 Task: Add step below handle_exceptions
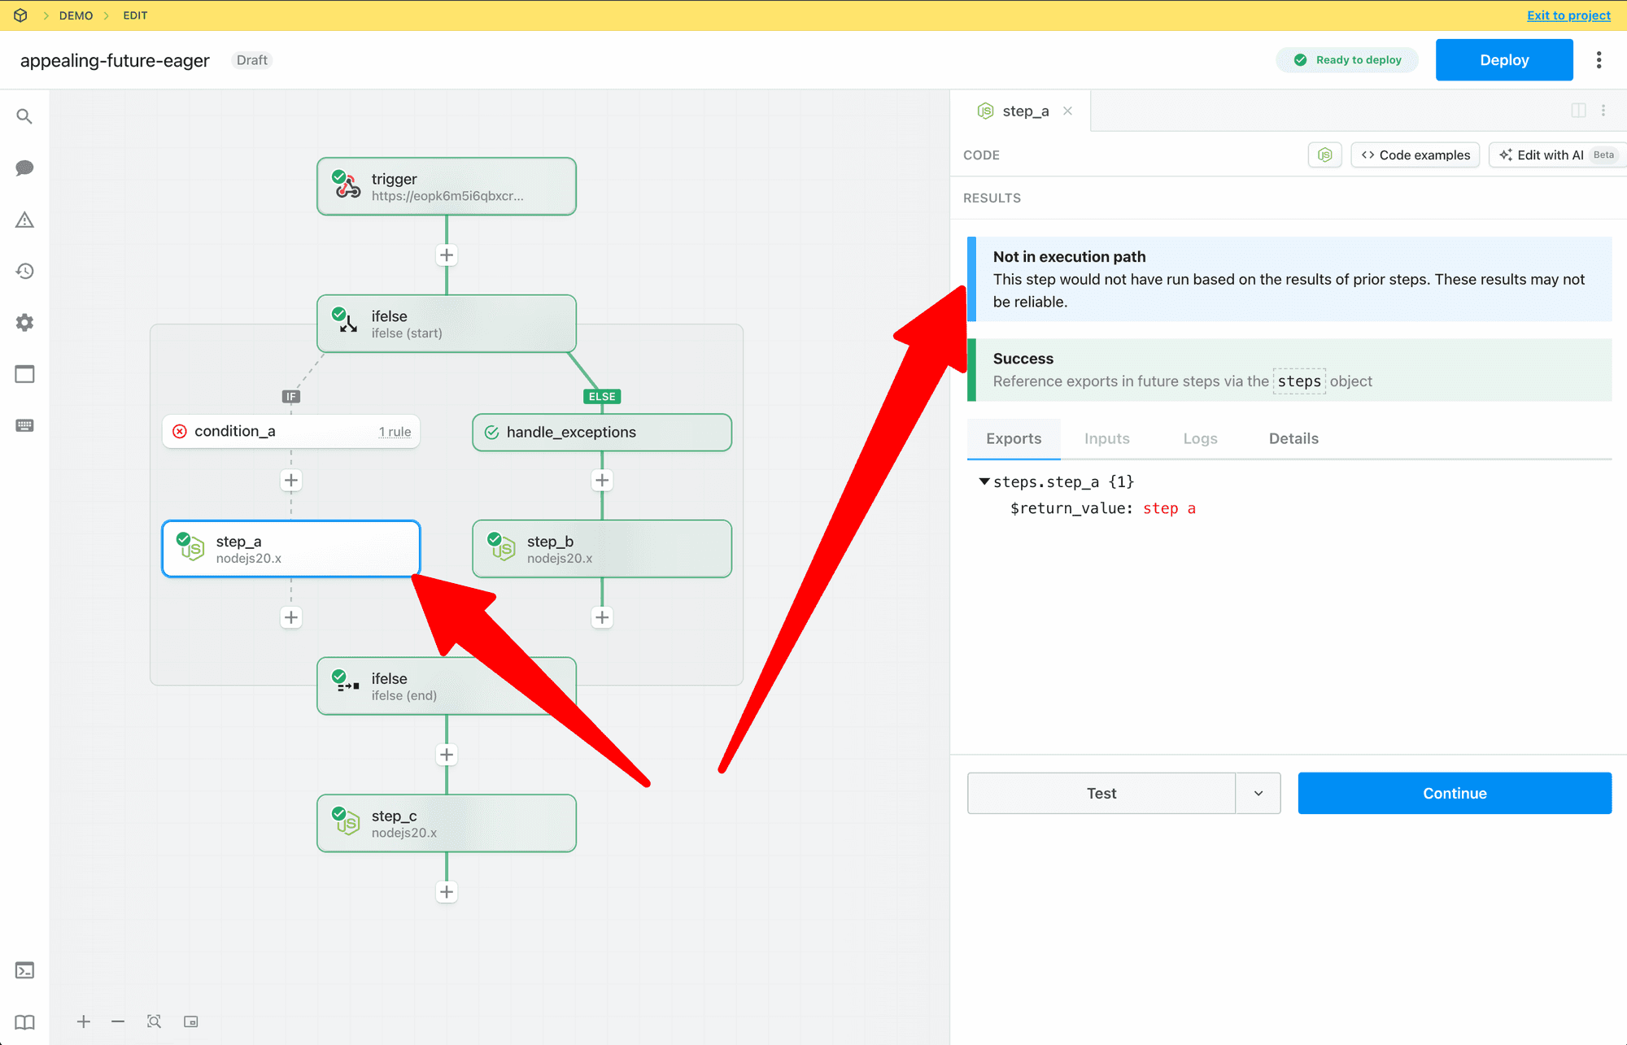(602, 481)
